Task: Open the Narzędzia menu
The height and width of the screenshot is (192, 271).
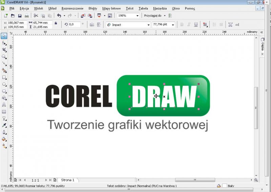Action: click(160, 8)
